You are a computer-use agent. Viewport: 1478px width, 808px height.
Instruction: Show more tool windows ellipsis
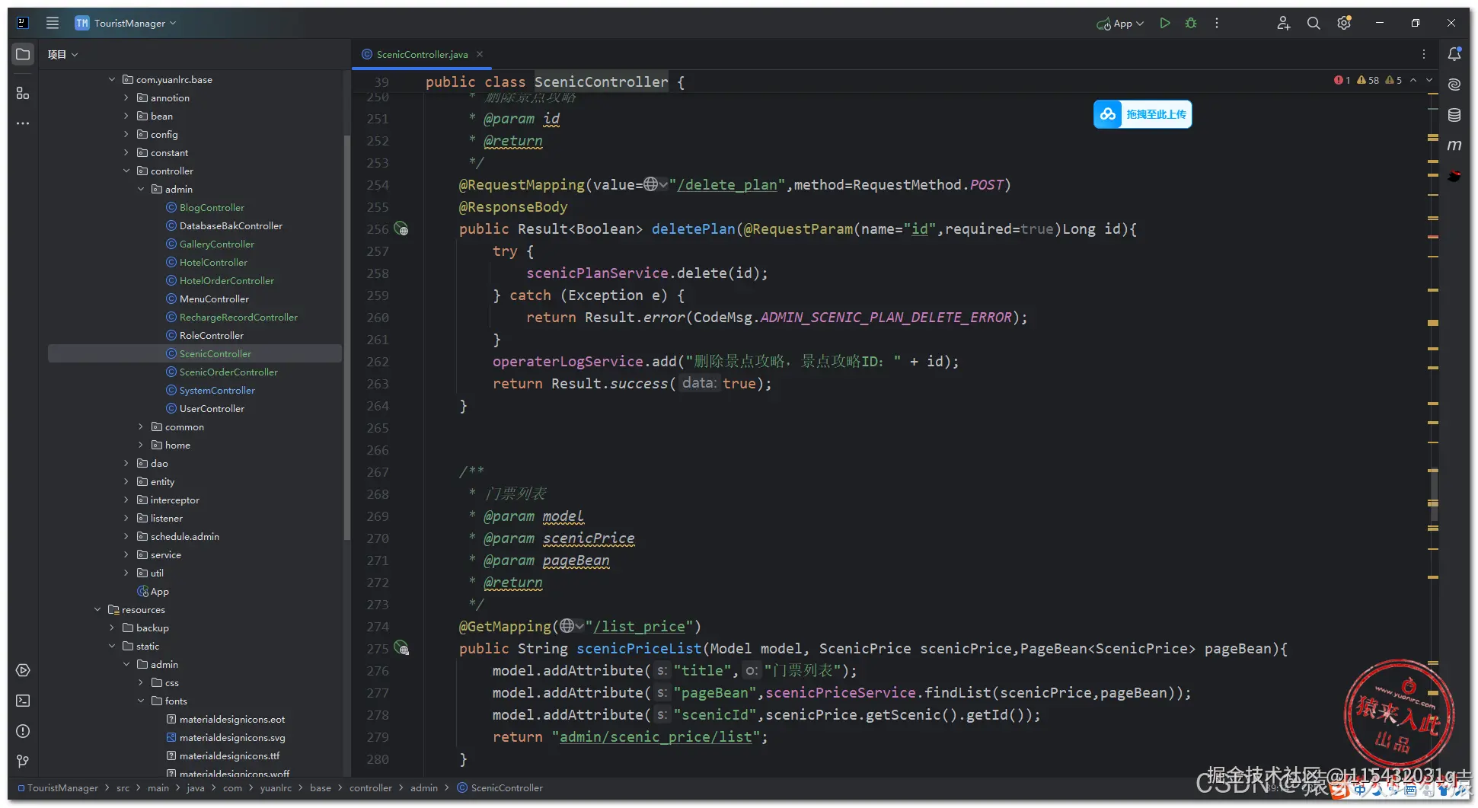coord(23,123)
